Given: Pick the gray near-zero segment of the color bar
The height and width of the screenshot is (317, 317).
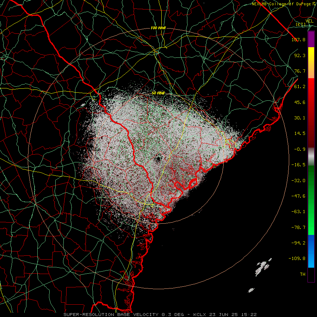Looking at the screenshot, I should tap(311, 156).
